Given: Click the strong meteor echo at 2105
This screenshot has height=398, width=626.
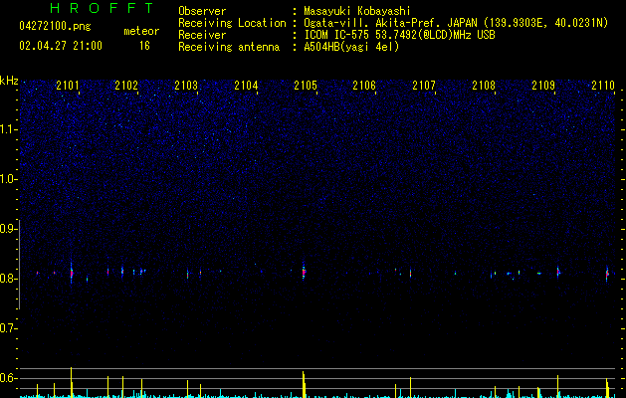Looking at the screenshot, I should [x=304, y=272].
